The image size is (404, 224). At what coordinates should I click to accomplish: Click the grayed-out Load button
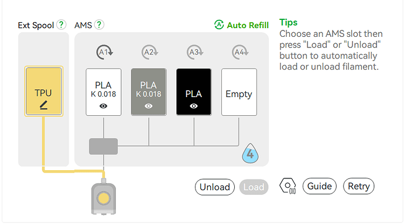(254, 187)
